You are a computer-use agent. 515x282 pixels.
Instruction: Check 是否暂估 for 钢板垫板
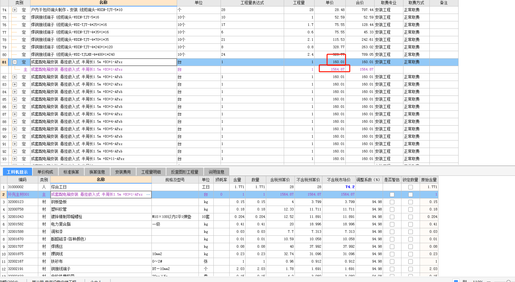[392, 202]
